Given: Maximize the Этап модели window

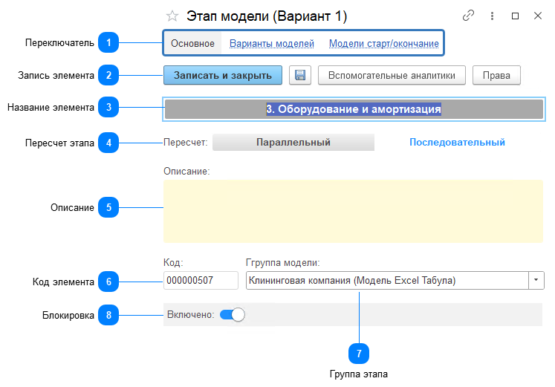Looking at the screenshot, I should pos(516,16).
